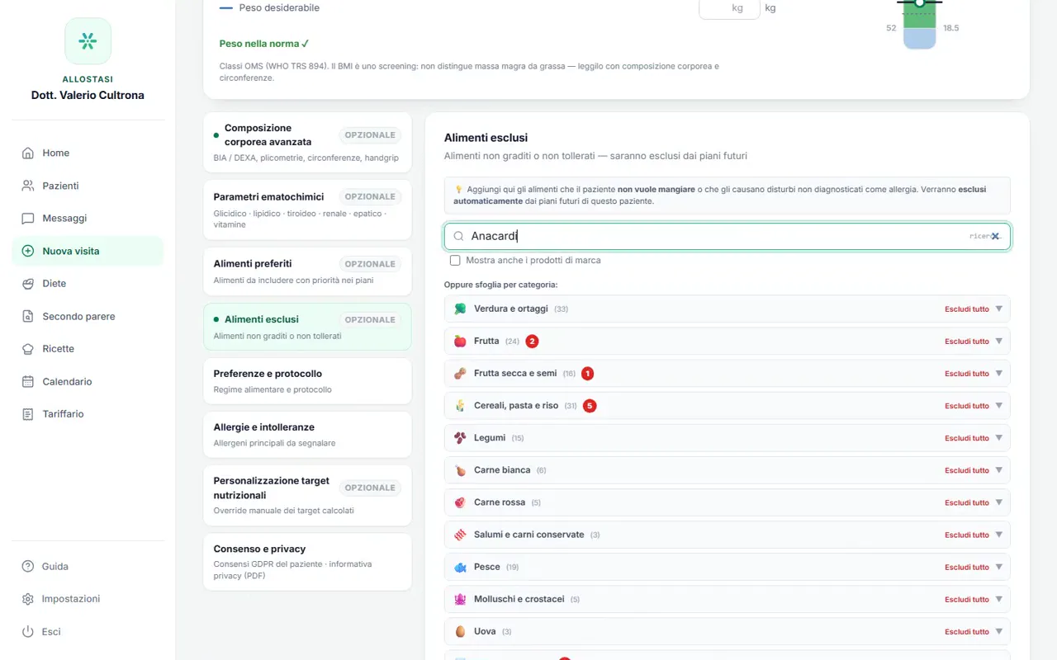Click the Peso desiderabile kg field
The height and width of the screenshot is (660, 1057).
pos(729,8)
